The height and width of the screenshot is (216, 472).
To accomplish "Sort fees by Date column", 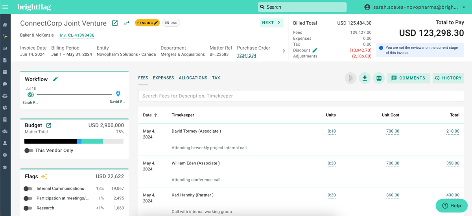I will [150, 115].
